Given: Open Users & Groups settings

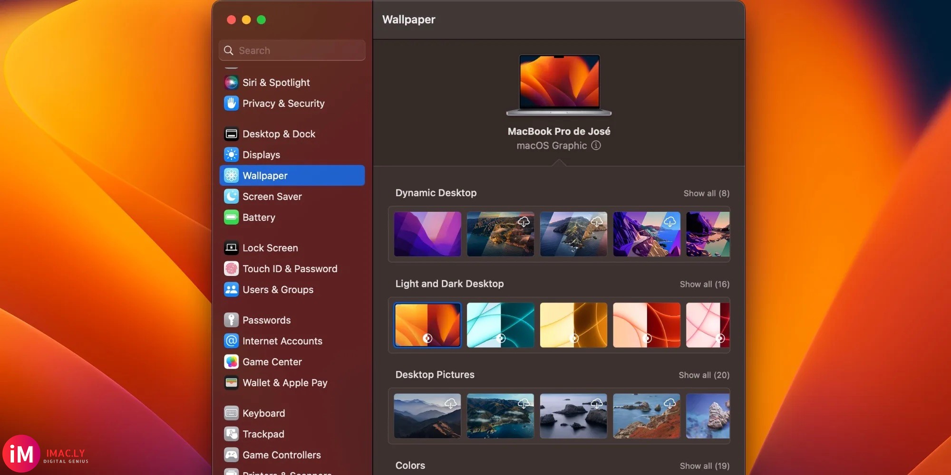Looking at the screenshot, I should [x=278, y=290].
